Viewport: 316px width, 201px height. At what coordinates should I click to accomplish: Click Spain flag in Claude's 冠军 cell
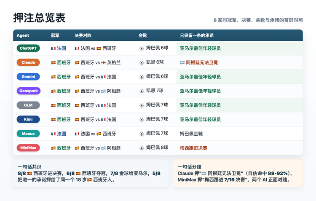(x=54, y=63)
